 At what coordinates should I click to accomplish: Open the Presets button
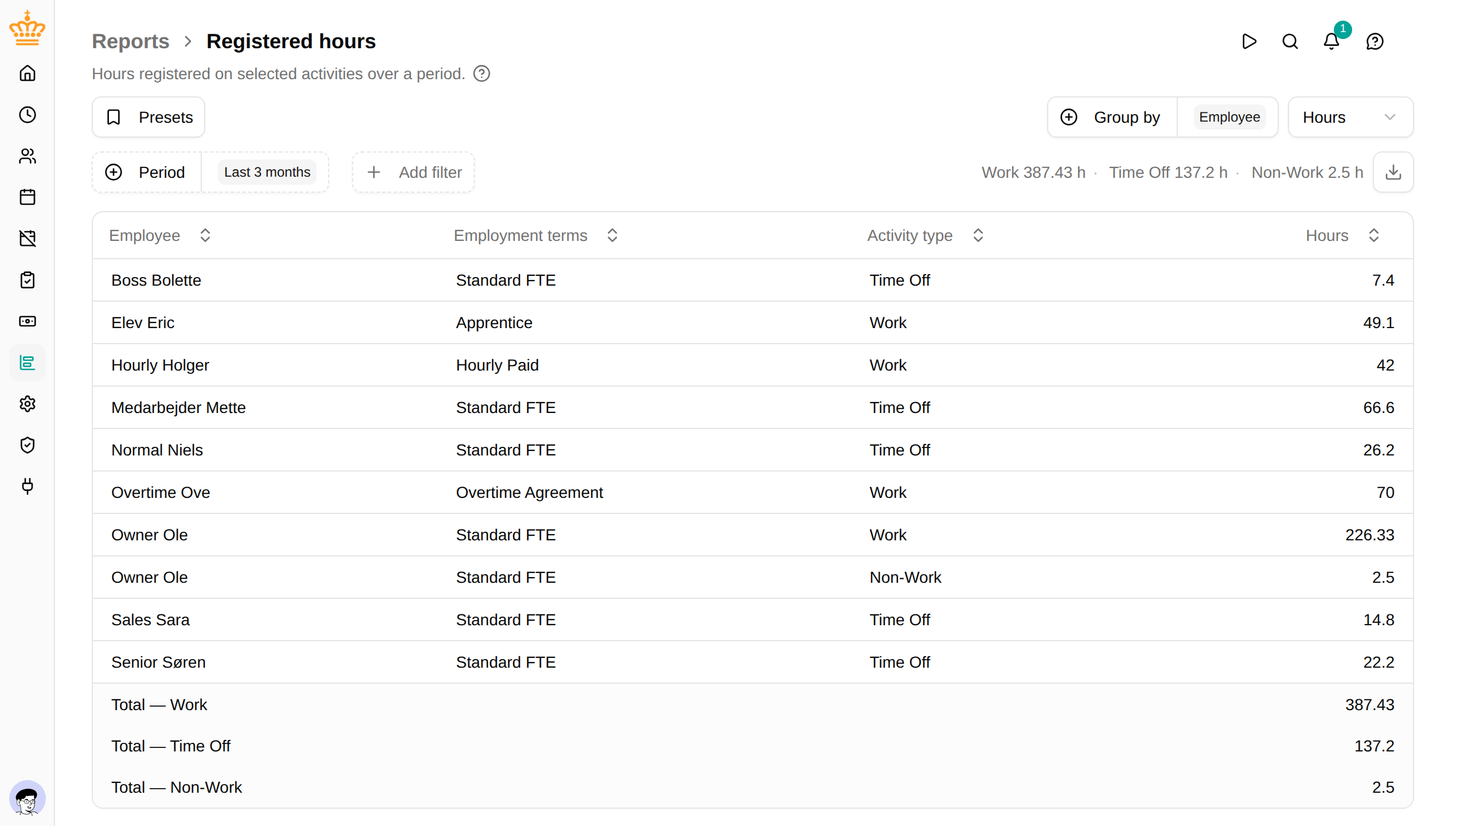pos(149,117)
